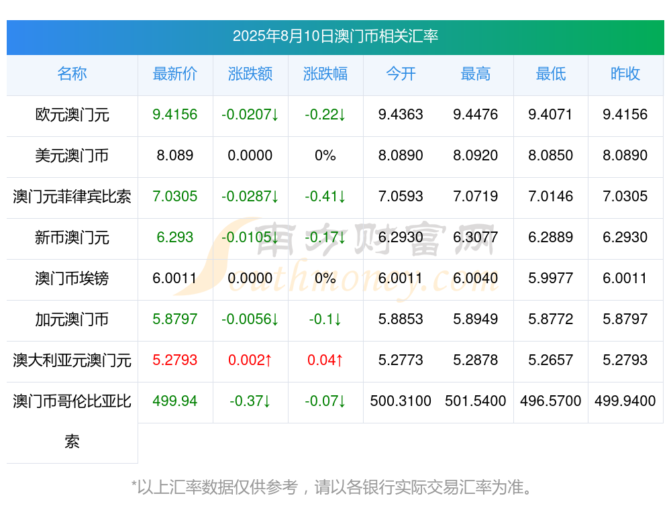Select the high value 5.8949
The height and width of the screenshot is (508, 671).
476,319
